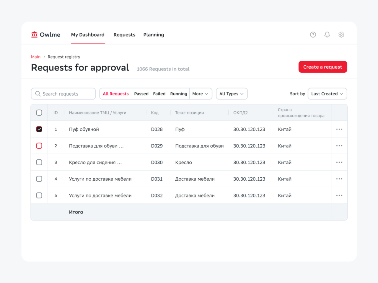Click the Create a request button
This screenshot has height=283, width=378.
click(x=323, y=67)
